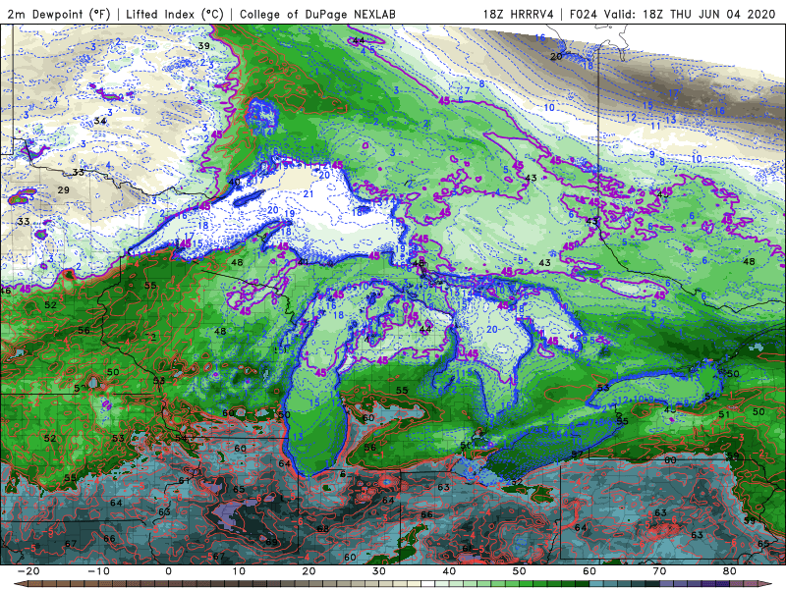Click the '80' color scale label
Screen dimensions: 786x589
(x=730, y=571)
